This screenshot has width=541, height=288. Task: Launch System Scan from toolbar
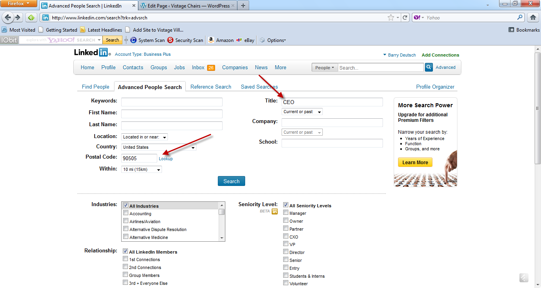[x=133, y=40]
